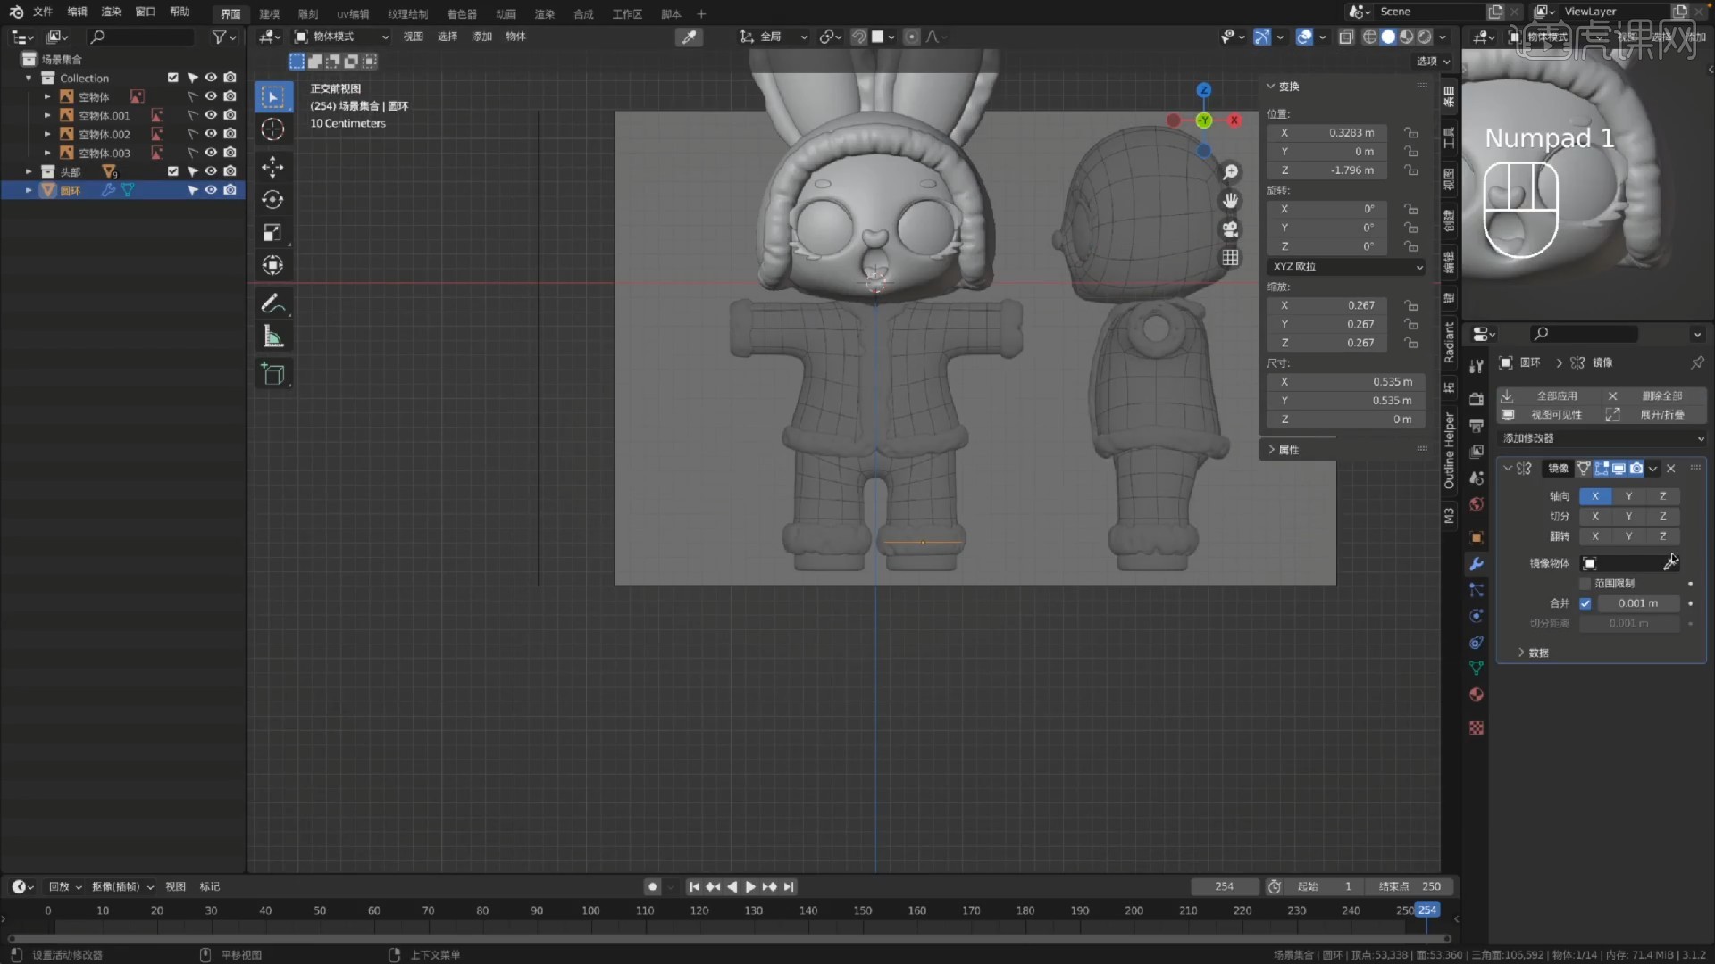Choose the Move tool
The width and height of the screenshot is (1715, 964).
(x=273, y=167)
